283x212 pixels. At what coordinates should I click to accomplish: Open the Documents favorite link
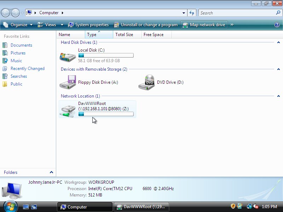point(21,45)
